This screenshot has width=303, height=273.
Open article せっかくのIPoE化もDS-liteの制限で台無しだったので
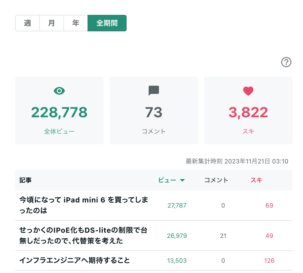(x=83, y=235)
